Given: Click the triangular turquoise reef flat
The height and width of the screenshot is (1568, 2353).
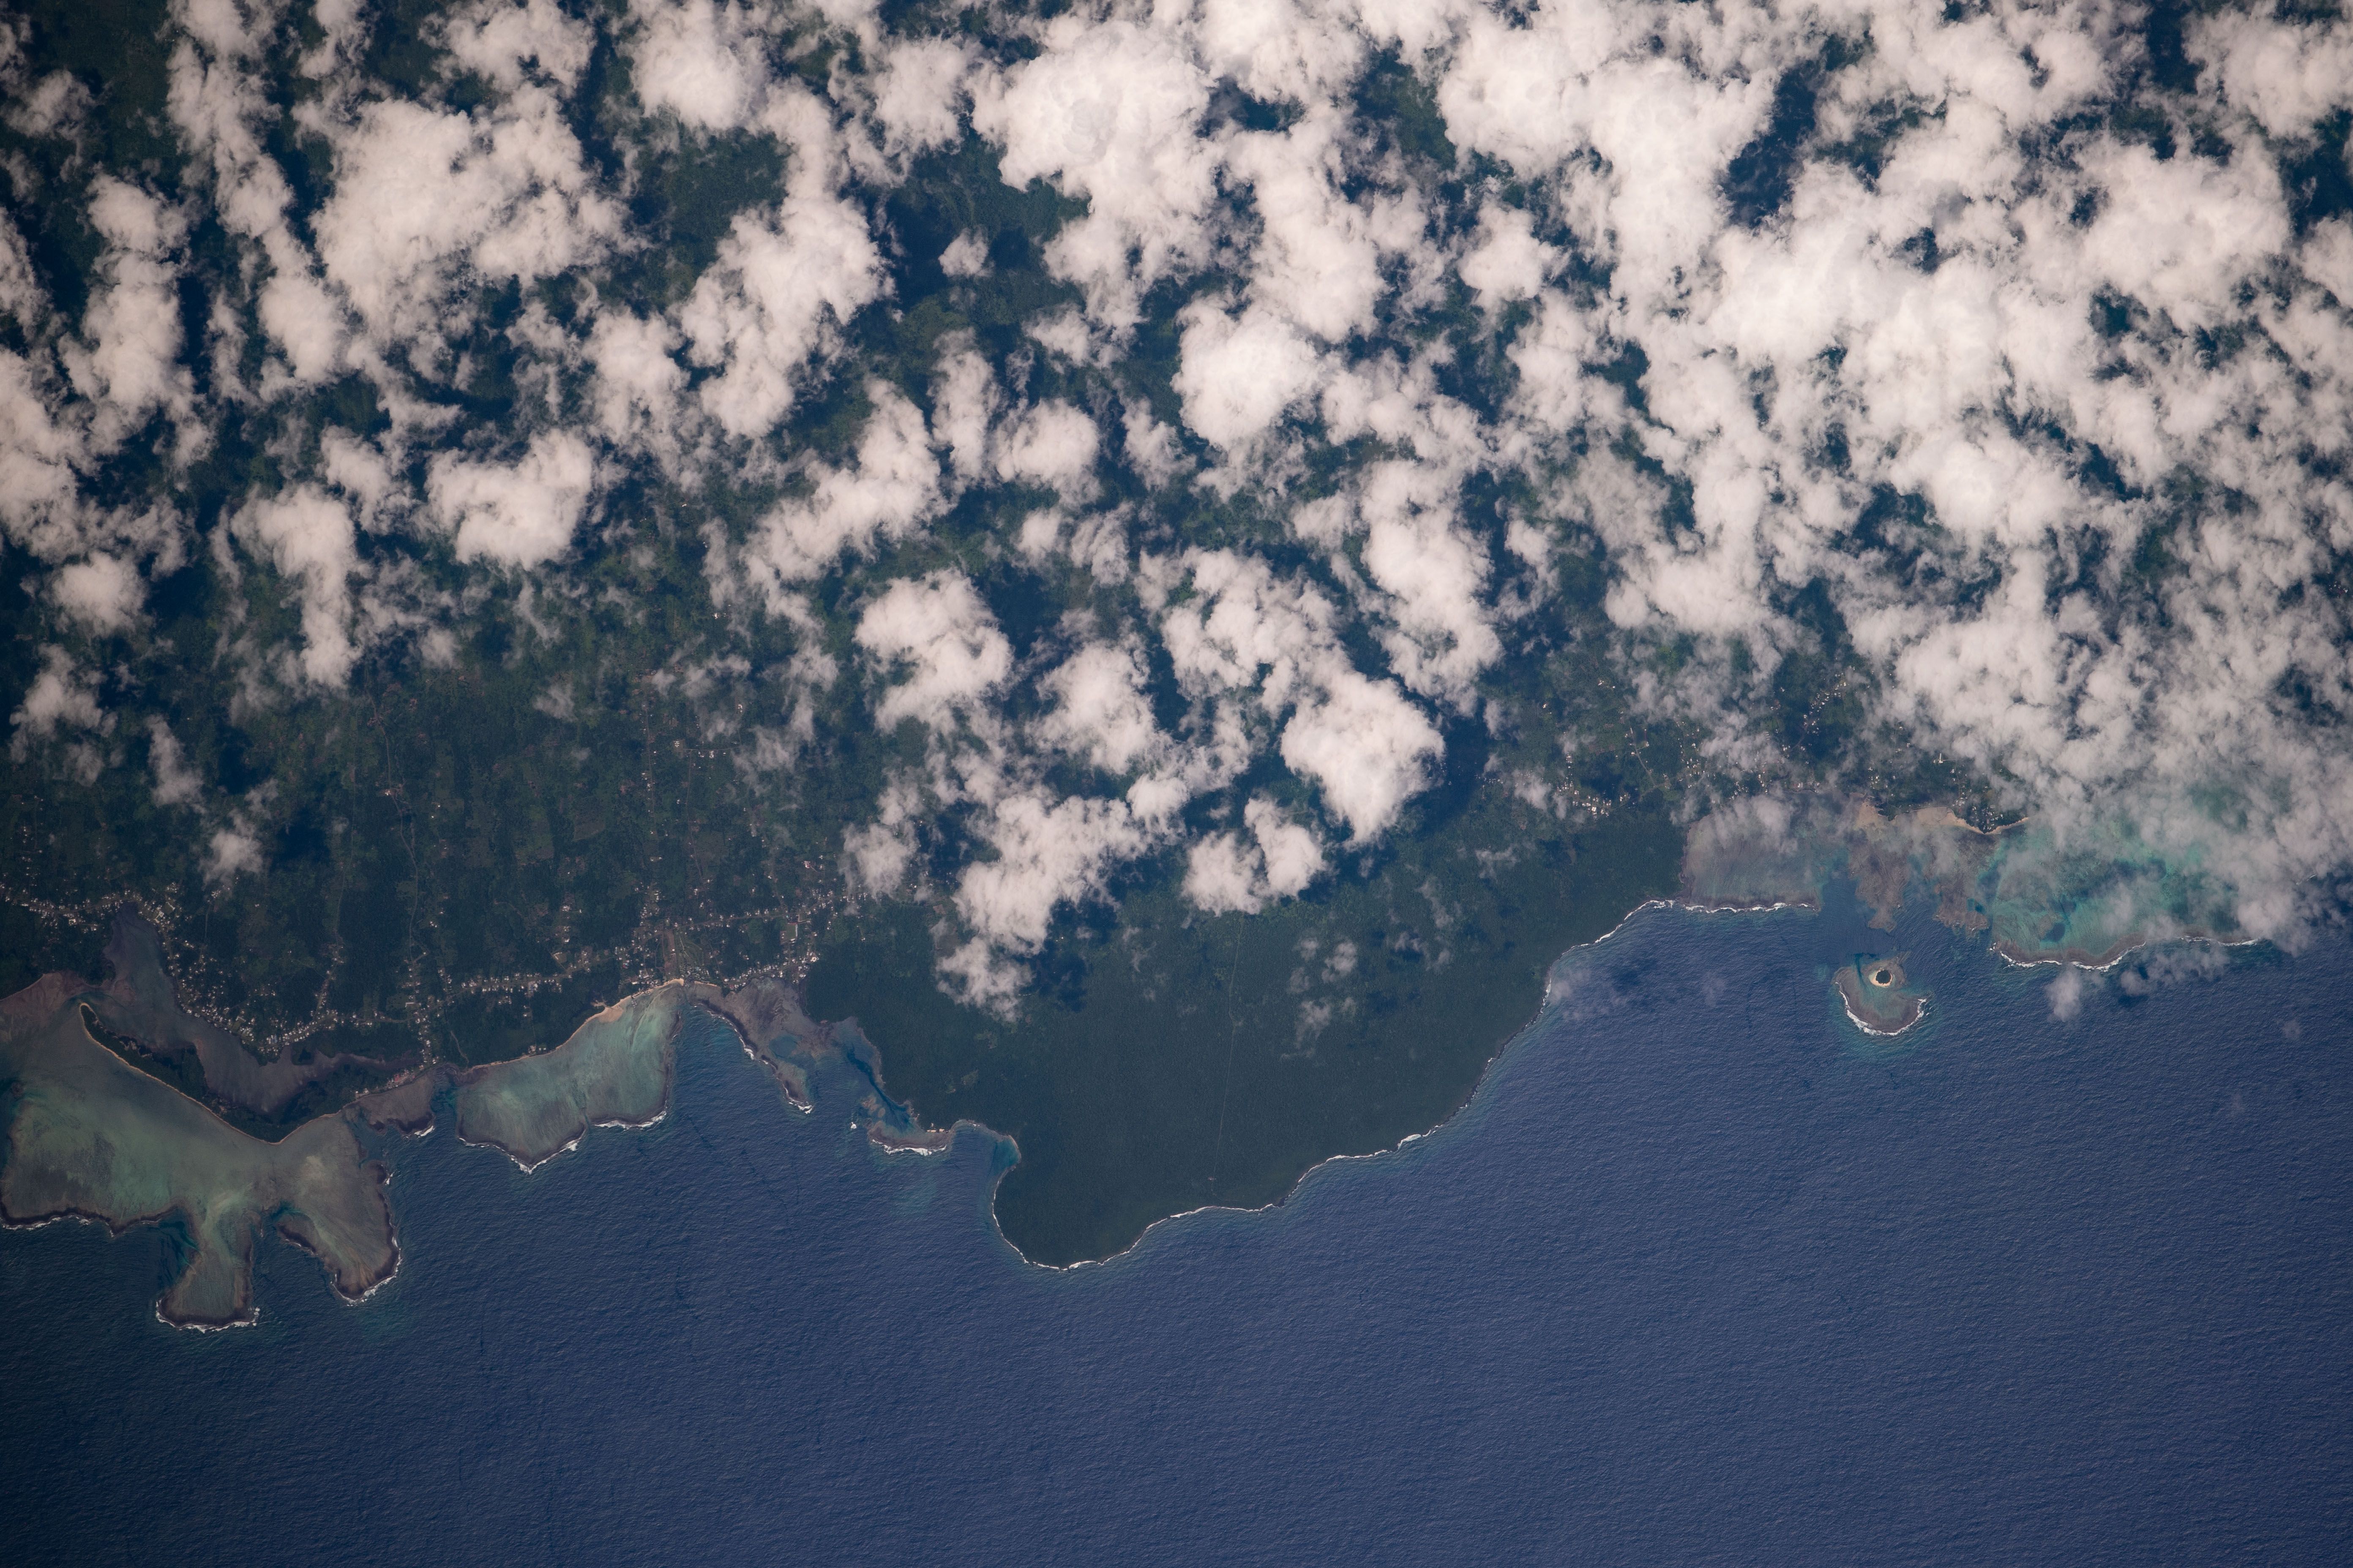Looking at the screenshot, I should pyautogui.click(x=570, y=1085).
